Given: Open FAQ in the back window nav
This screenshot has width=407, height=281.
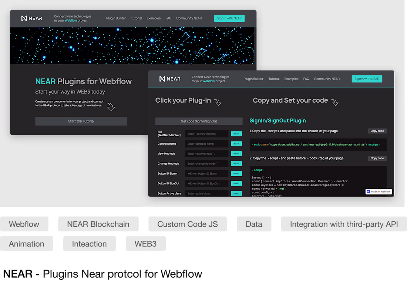Looking at the screenshot, I should (x=168, y=18).
